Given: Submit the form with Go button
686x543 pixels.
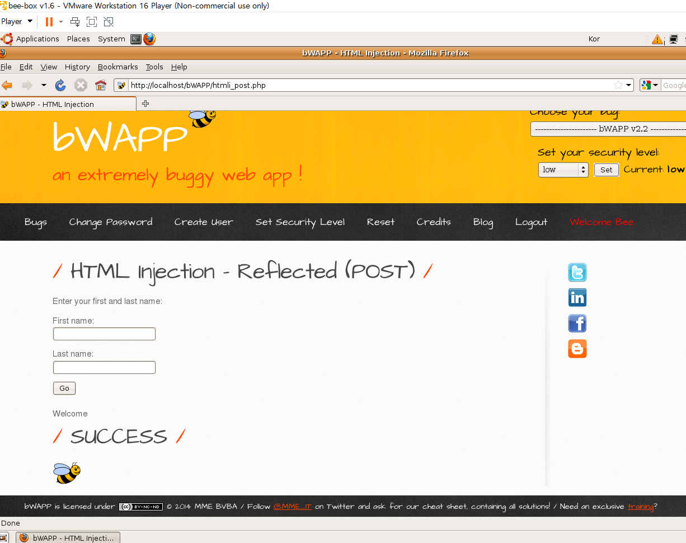Looking at the screenshot, I should click(64, 388).
